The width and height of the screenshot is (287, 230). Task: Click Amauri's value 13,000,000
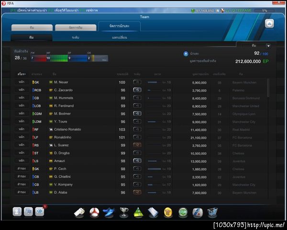pos(199,161)
